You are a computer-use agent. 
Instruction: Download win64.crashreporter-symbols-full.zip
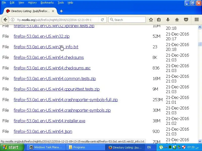pos(66,100)
